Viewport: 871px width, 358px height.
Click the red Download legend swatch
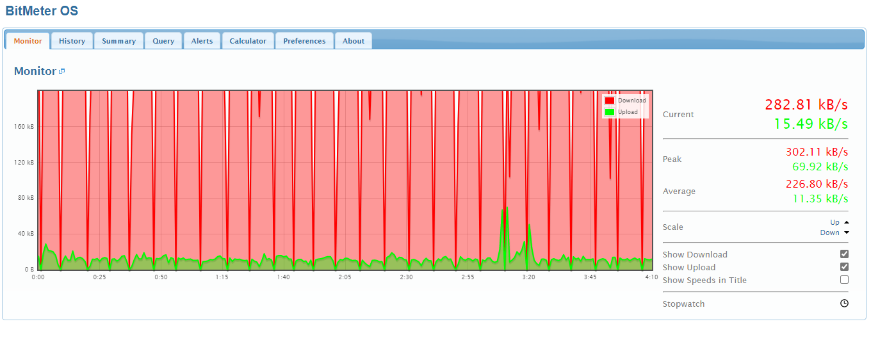pyautogui.click(x=610, y=101)
